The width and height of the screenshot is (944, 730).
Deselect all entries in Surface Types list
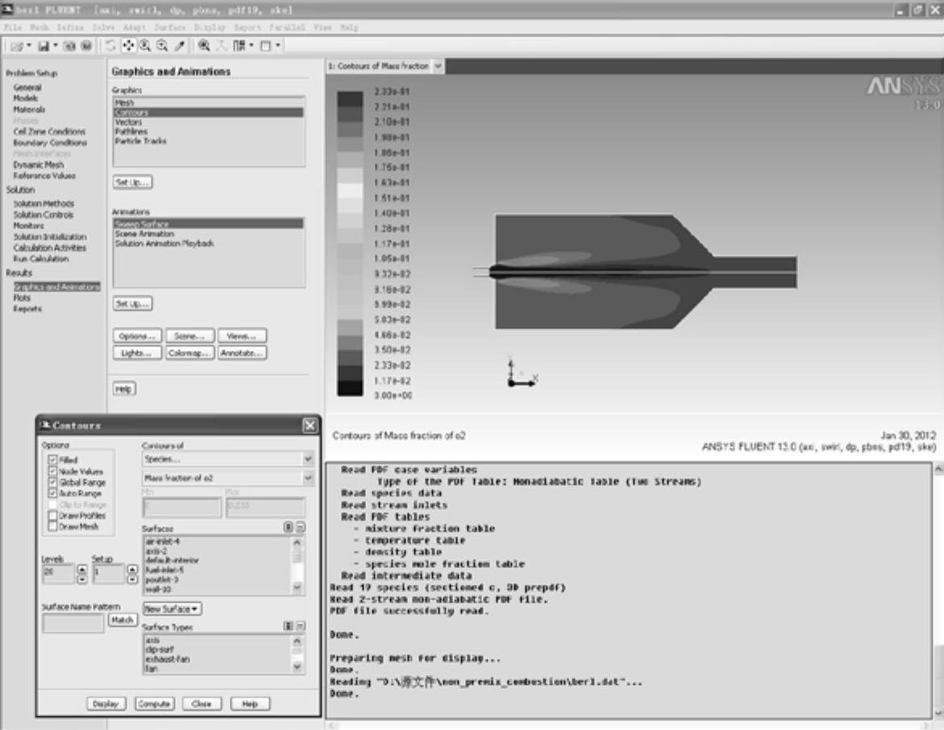coord(300,626)
